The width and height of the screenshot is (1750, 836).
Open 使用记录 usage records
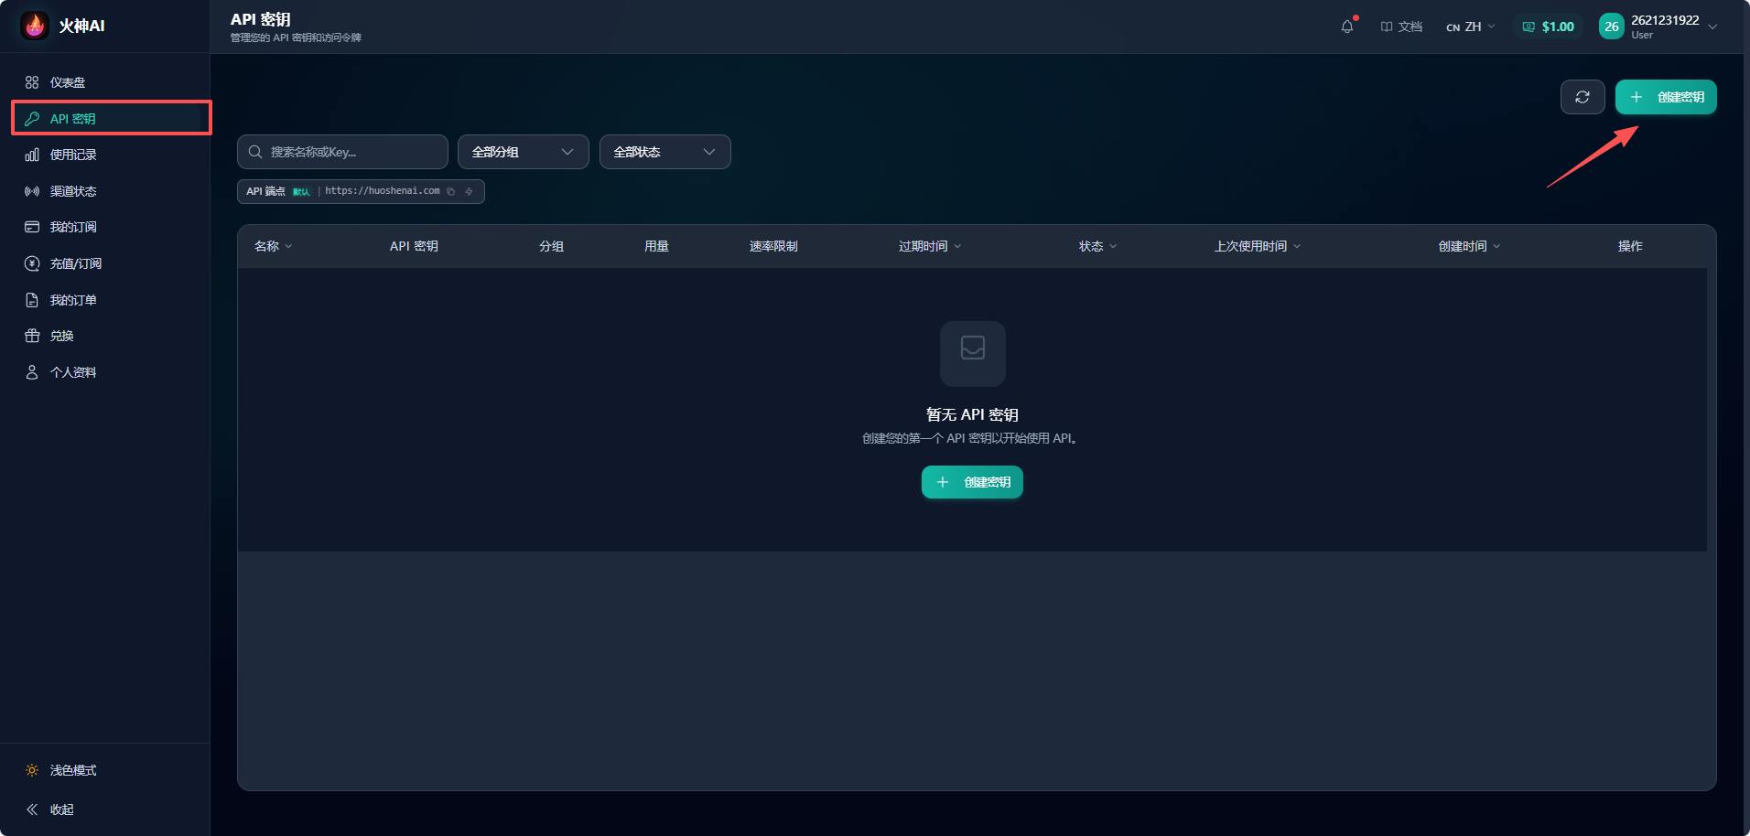pos(105,155)
